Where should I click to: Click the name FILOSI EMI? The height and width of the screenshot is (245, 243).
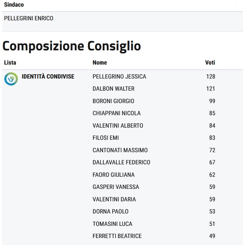pos(106,138)
